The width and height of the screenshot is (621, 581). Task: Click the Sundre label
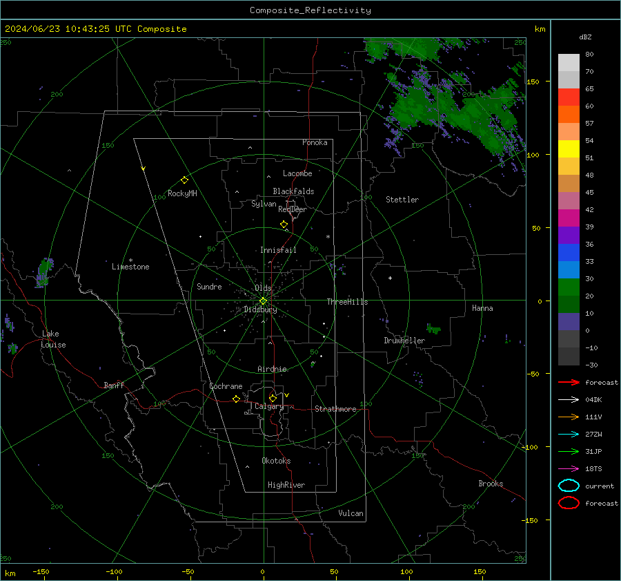[209, 286]
